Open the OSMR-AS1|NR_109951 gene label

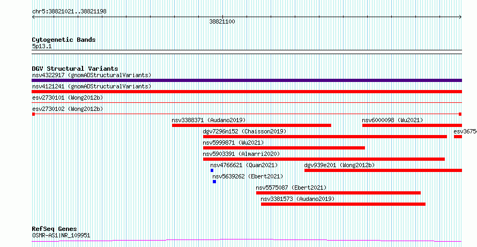click(x=61, y=235)
